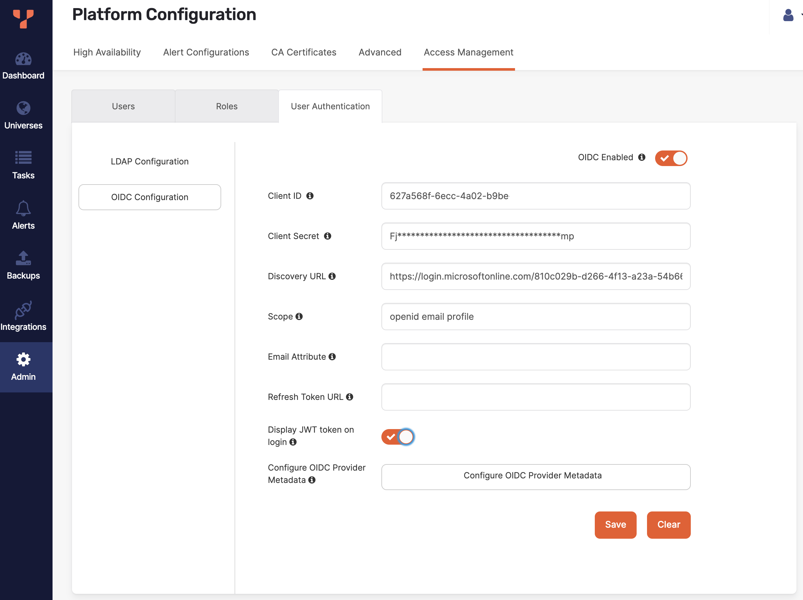Open the Client Secret info tooltip
Screen dimensions: 803x600
[329, 236]
